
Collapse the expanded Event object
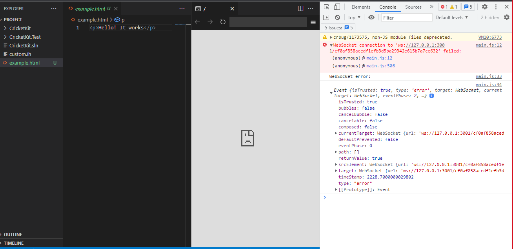[331, 93]
